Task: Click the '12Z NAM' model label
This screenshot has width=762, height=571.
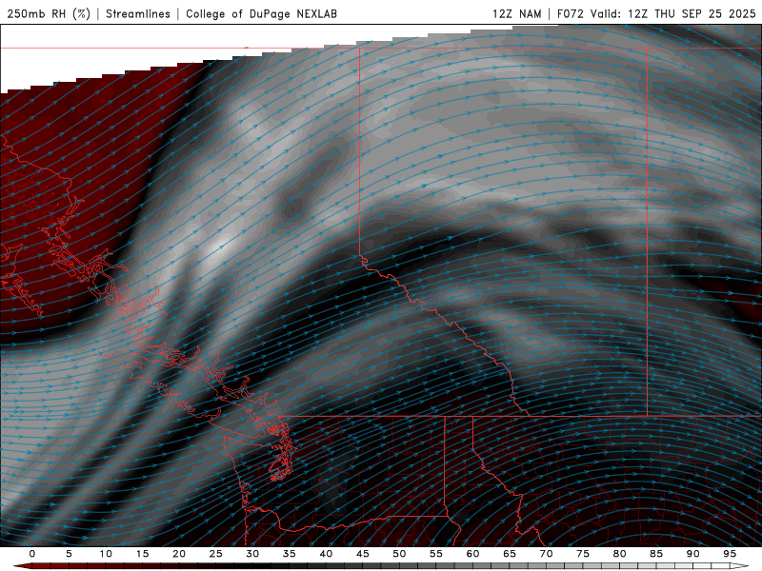Action: coord(516,13)
